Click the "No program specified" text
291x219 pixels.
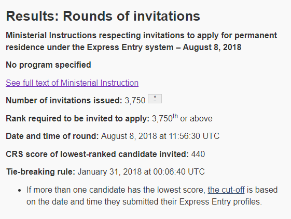coord(48,65)
